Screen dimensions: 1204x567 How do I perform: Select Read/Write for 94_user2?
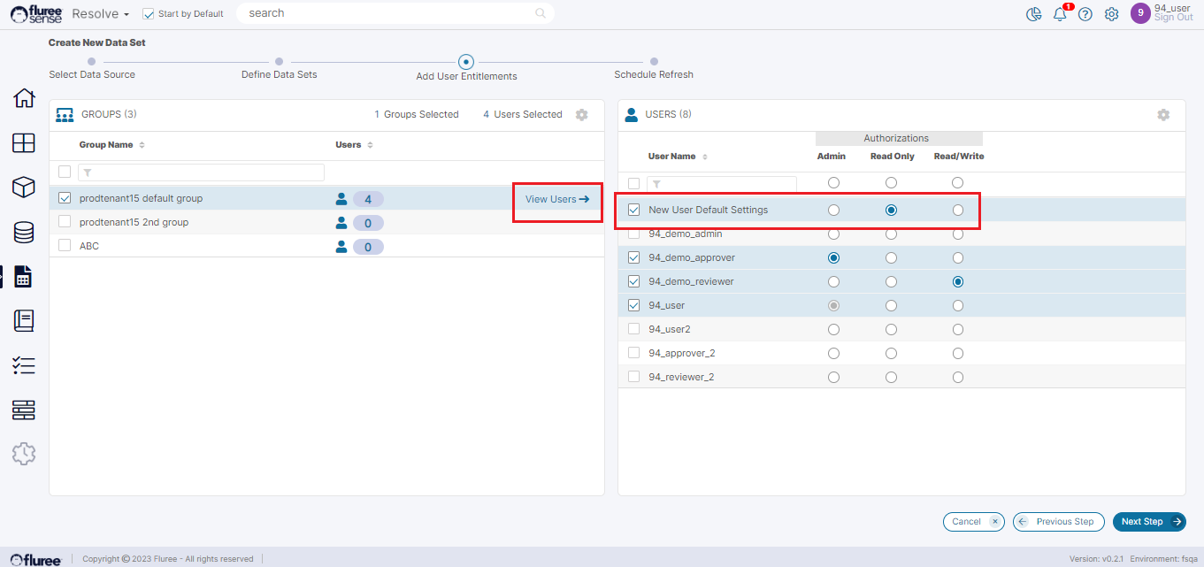point(958,329)
